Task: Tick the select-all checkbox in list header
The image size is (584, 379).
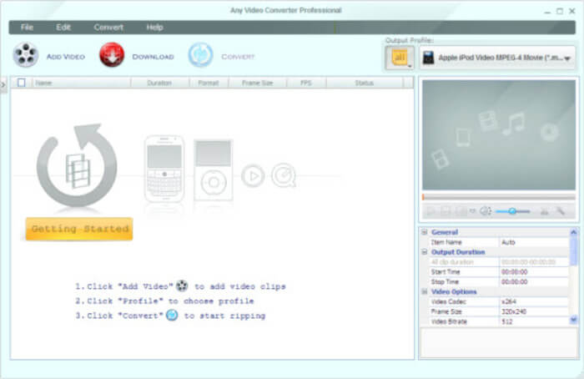Action: (x=22, y=83)
